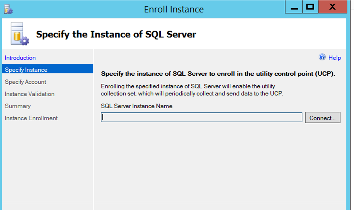Click the paragraph about the utility collection set
The height and width of the screenshot is (210, 354).
tap(192, 90)
